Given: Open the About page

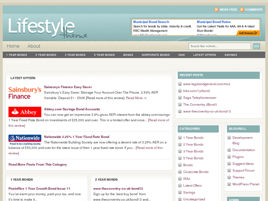Looking at the screenshot, I should point(34,46).
